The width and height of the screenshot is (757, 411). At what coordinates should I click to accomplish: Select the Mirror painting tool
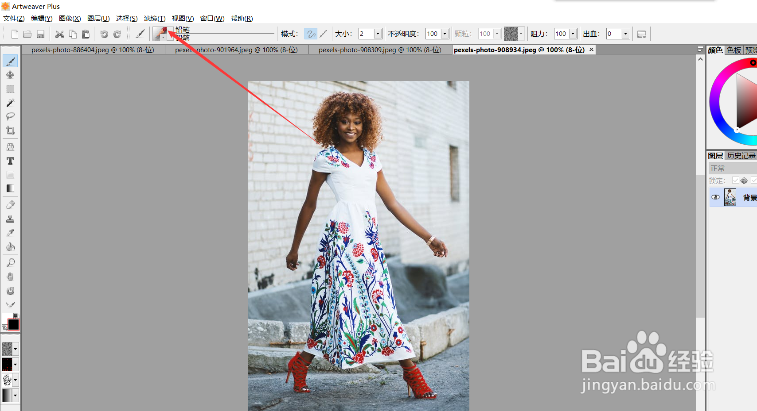(10, 304)
